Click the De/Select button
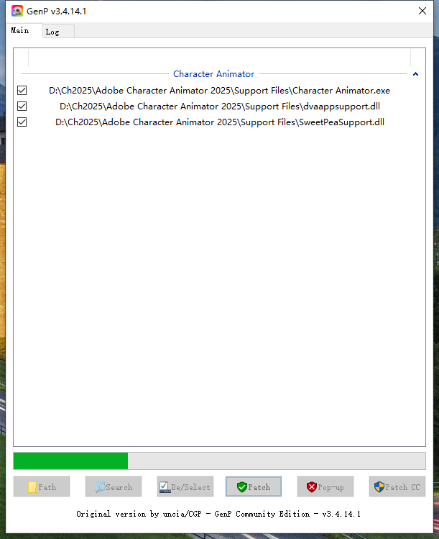Viewport: 439px width, 539px height. (185, 486)
